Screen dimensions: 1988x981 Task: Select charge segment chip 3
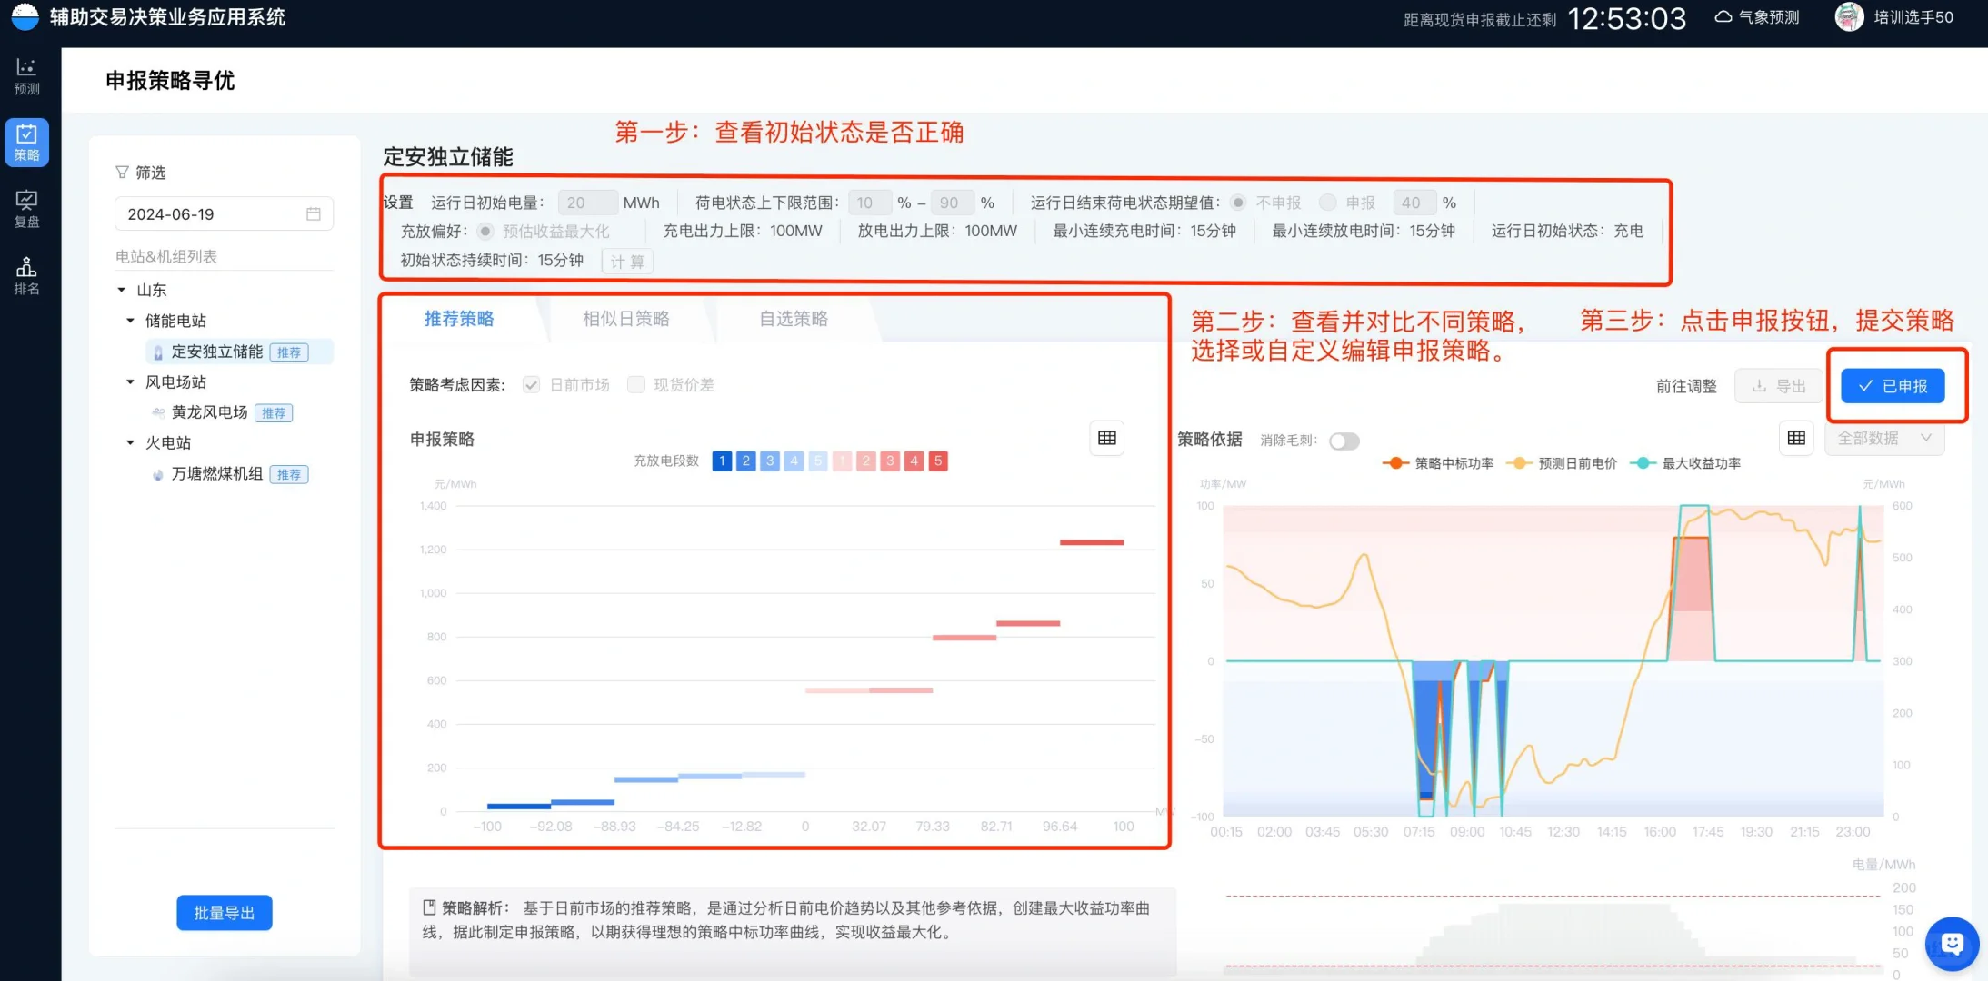click(x=770, y=461)
